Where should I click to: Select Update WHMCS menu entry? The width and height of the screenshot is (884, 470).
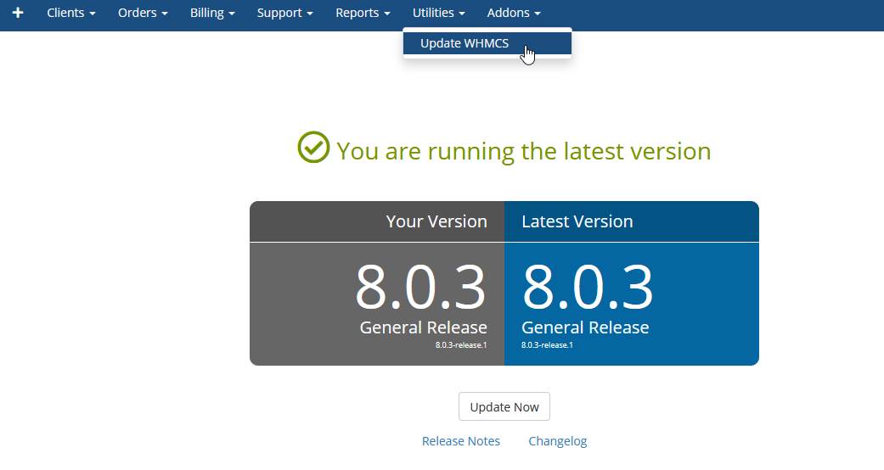487,43
